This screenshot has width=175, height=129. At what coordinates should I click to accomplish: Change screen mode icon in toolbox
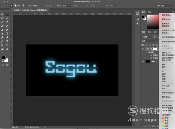pos(7,65)
